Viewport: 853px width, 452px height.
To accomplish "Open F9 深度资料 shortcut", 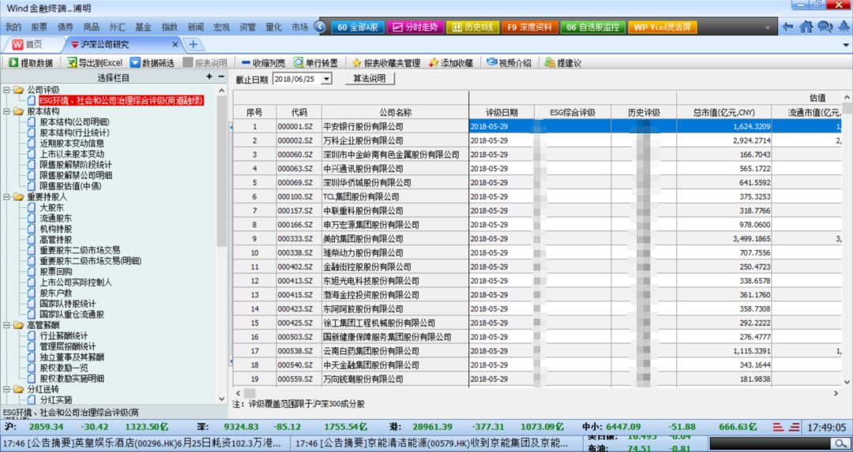I will (529, 27).
